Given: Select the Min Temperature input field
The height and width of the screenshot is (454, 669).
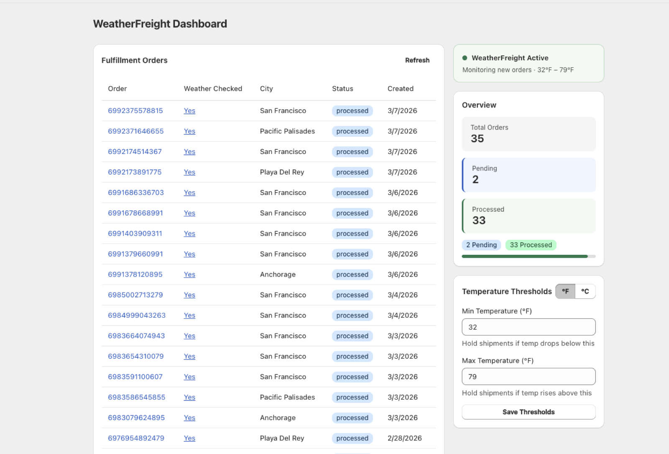Looking at the screenshot, I should click(528, 327).
